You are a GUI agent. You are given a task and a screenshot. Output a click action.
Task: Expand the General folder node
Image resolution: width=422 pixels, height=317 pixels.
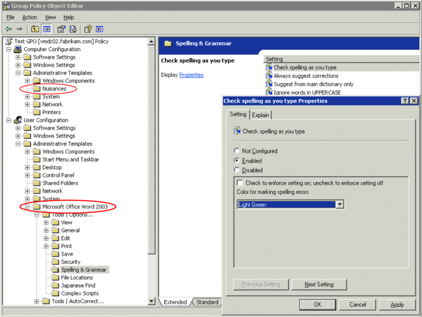click(46, 230)
